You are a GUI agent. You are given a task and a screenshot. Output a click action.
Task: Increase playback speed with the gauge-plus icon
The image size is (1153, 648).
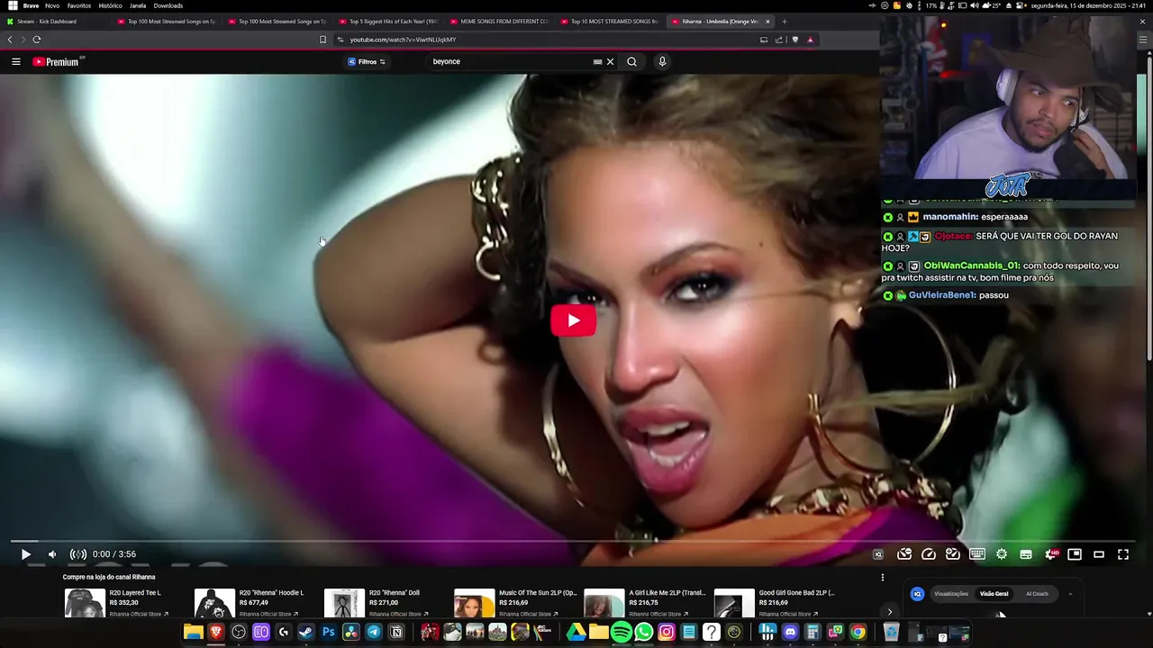coord(952,554)
